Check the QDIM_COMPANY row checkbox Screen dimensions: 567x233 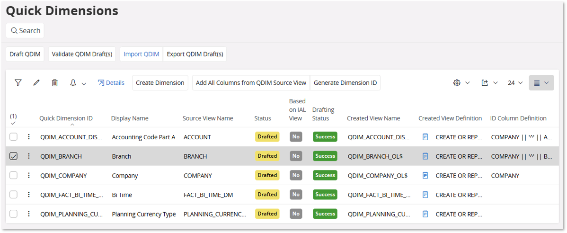pyautogui.click(x=13, y=176)
